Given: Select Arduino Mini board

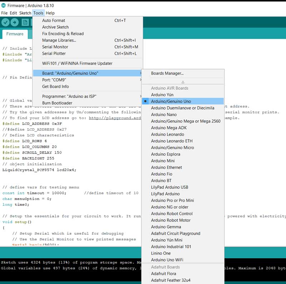Looking at the screenshot, I should pyautogui.click(x=183, y=161).
